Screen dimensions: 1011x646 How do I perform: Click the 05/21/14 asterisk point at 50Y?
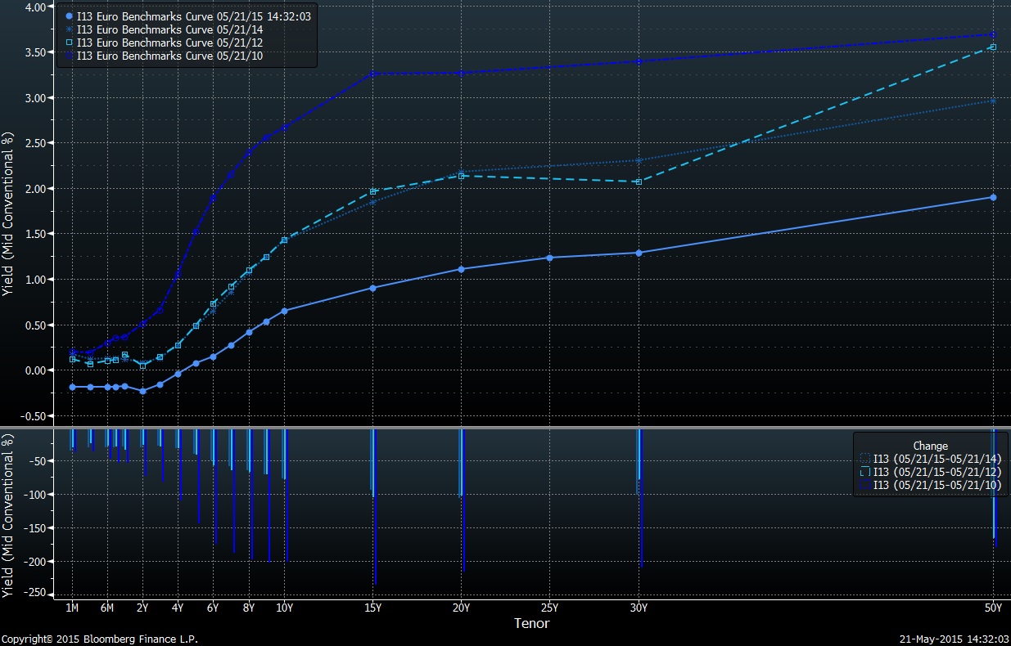pyautogui.click(x=993, y=101)
